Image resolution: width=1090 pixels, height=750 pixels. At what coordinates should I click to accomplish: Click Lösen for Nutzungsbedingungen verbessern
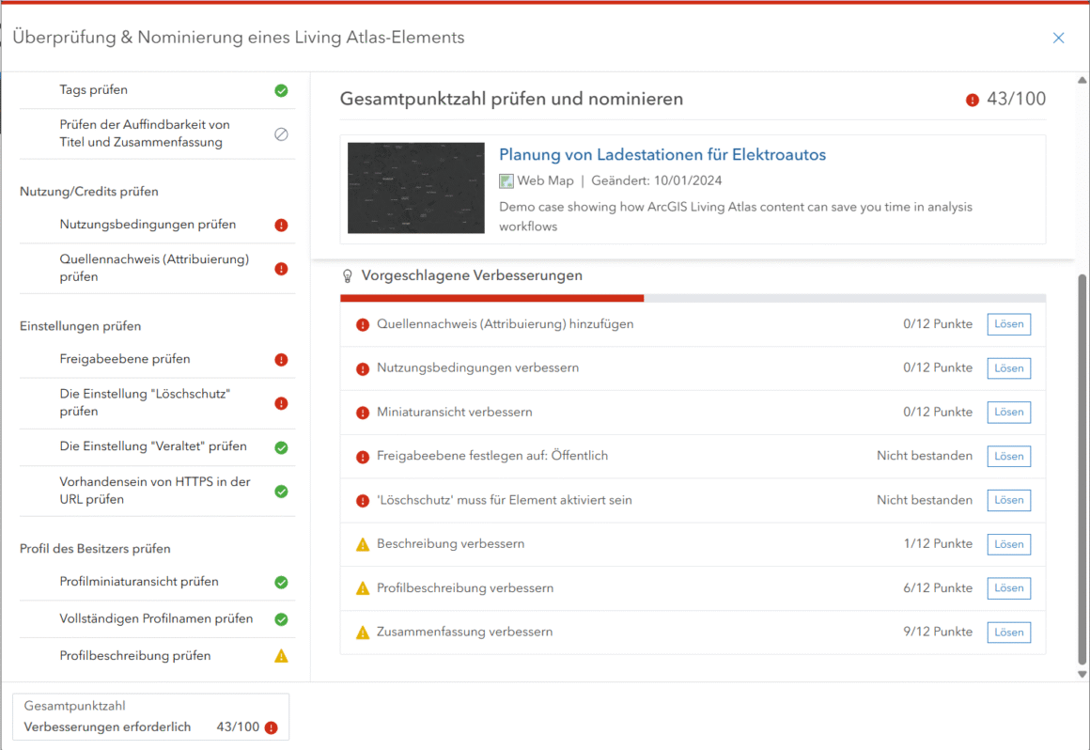(x=1008, y=368)
